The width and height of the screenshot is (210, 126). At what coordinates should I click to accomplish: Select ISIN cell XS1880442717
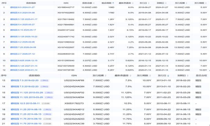pyautogui.click(x=66, y=7)
